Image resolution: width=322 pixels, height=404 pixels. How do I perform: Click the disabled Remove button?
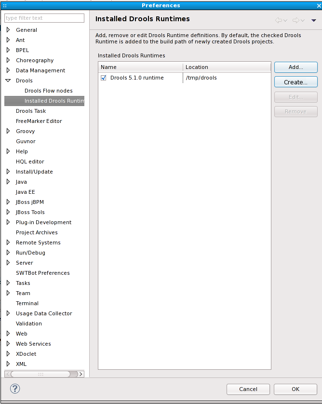tap(295, 111)
